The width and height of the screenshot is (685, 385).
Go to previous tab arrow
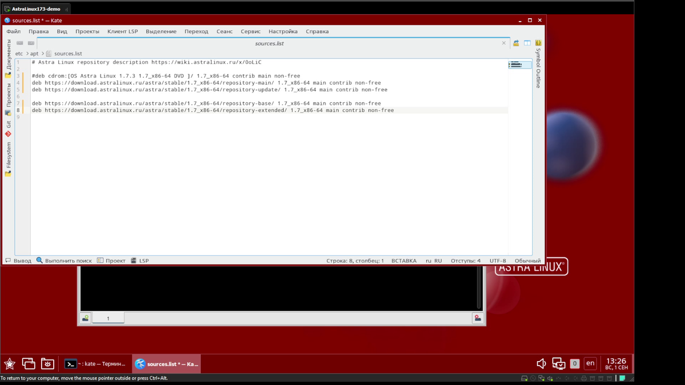20,43
